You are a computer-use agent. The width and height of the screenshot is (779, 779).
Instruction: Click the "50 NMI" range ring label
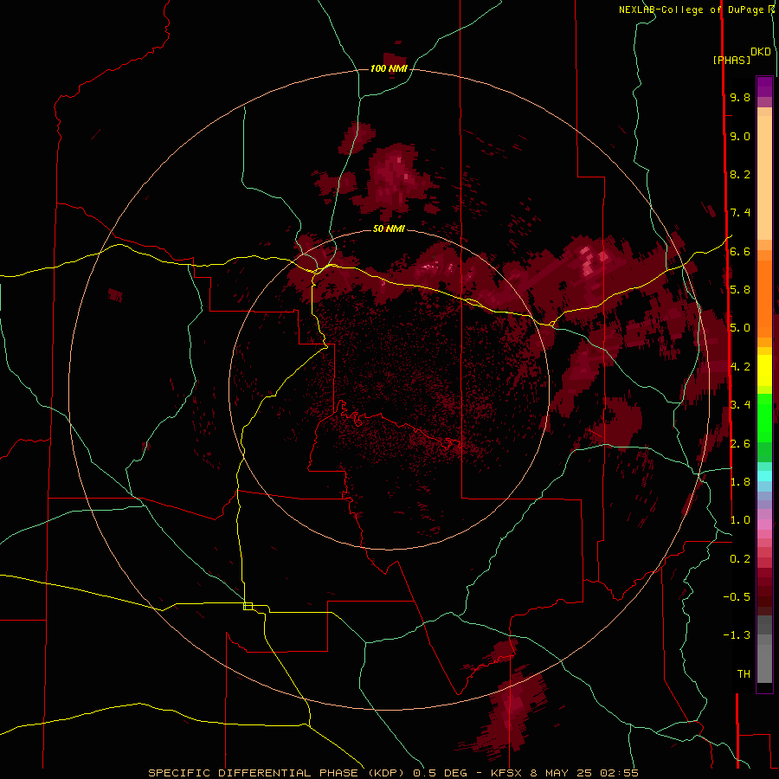click(x=389, y=229)
